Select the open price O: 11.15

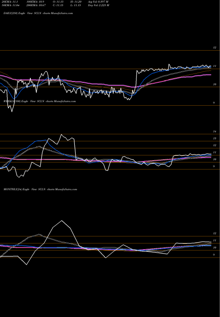[58, 2]
